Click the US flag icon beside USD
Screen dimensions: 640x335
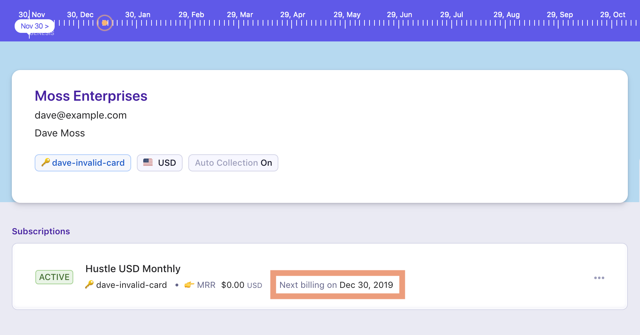click(x=148, y=162)
